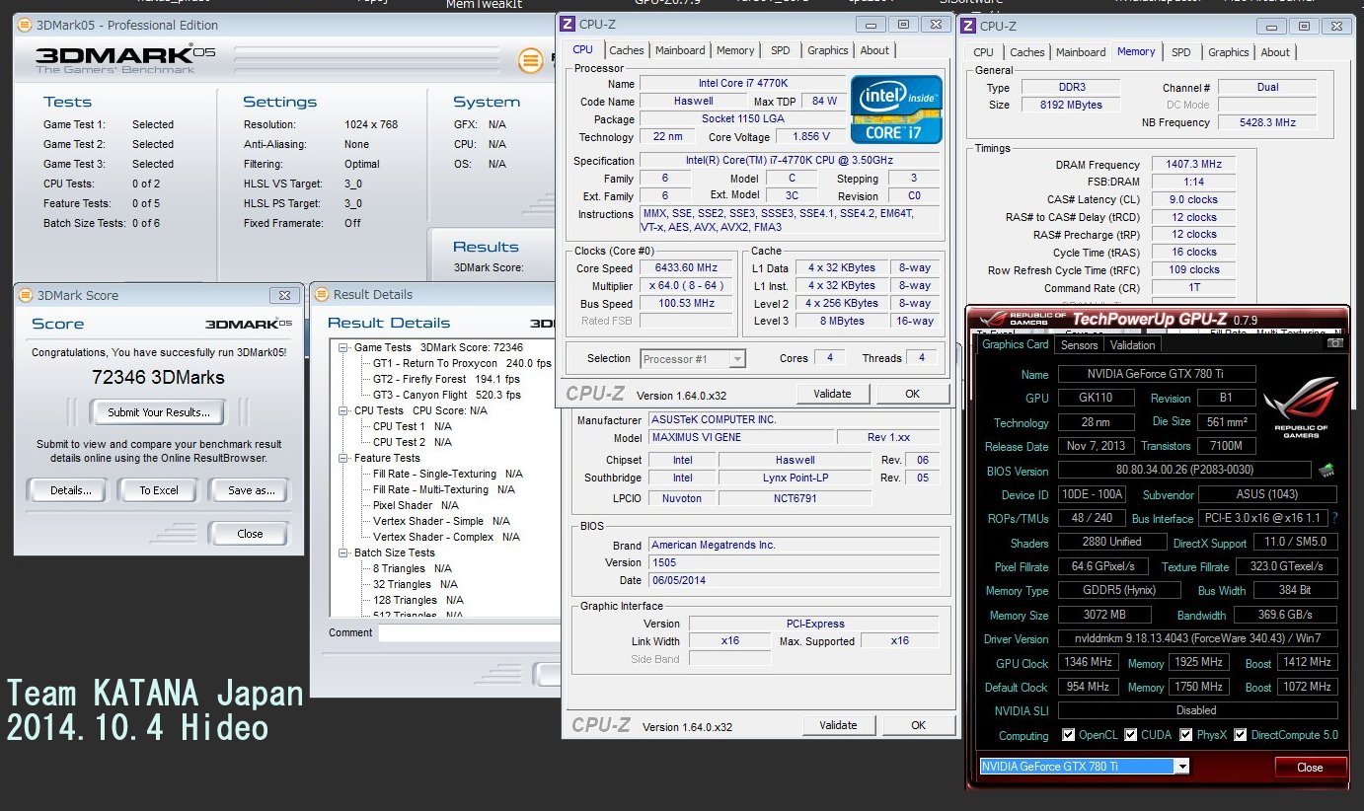Open SPD tab in CPU-Z CPU window
Screen dimensions: 1364x811
780,50
